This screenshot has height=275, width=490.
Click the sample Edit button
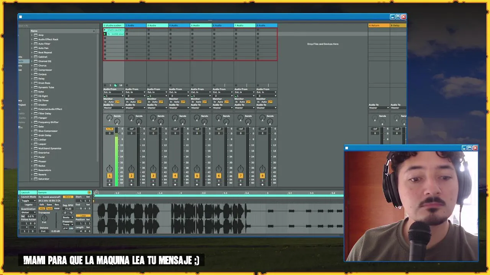(42, 204)
